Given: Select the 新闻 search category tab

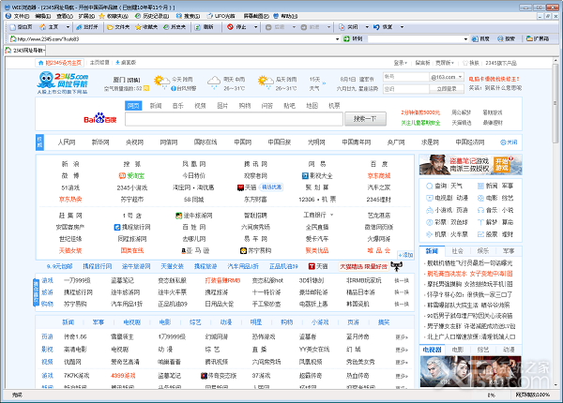Looking at the screenshot, I should coord(155,106).
